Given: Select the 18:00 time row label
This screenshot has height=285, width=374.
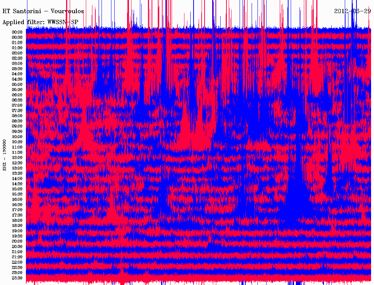Looking at the screenshot, I should (x=17, y=220).
